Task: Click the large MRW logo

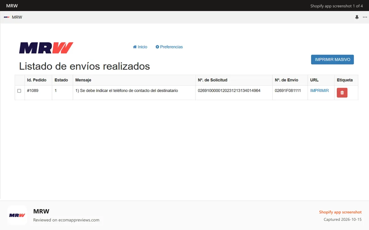Action: click(46, 48)
